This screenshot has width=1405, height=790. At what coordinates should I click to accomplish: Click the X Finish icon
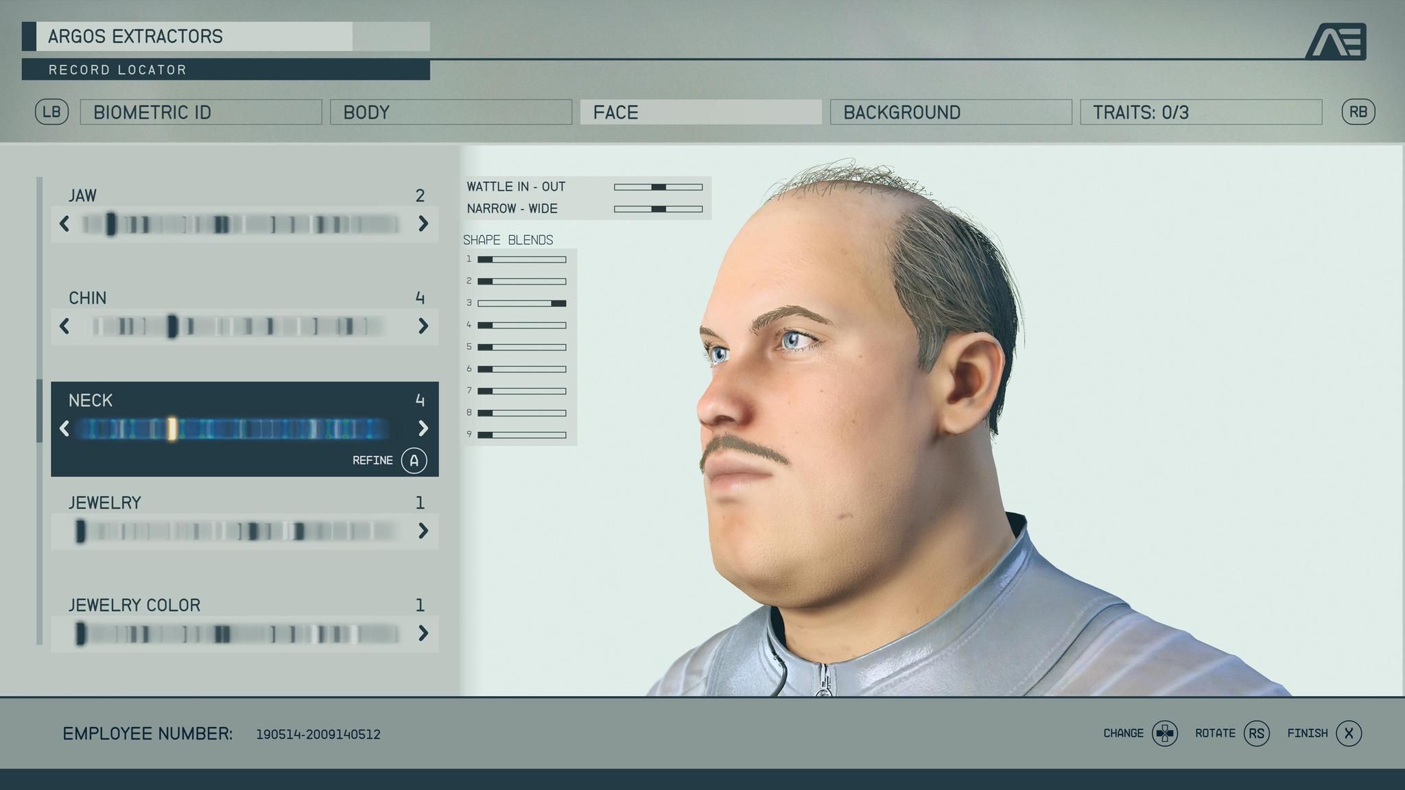pyautogui.click(x=1349, y=734)
